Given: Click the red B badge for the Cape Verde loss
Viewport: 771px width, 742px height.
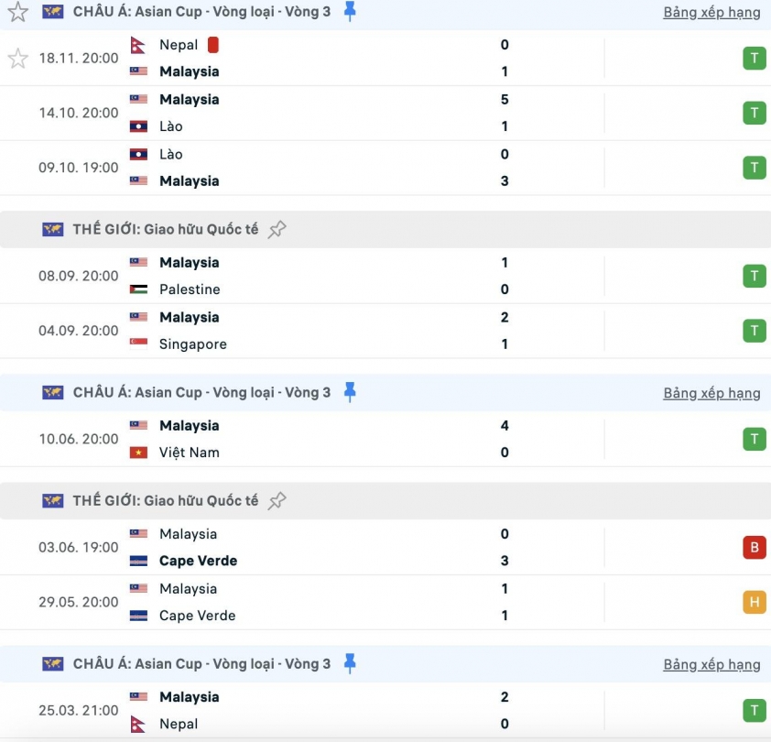Looking at the screenshot, I should click(x=754, y=547).
